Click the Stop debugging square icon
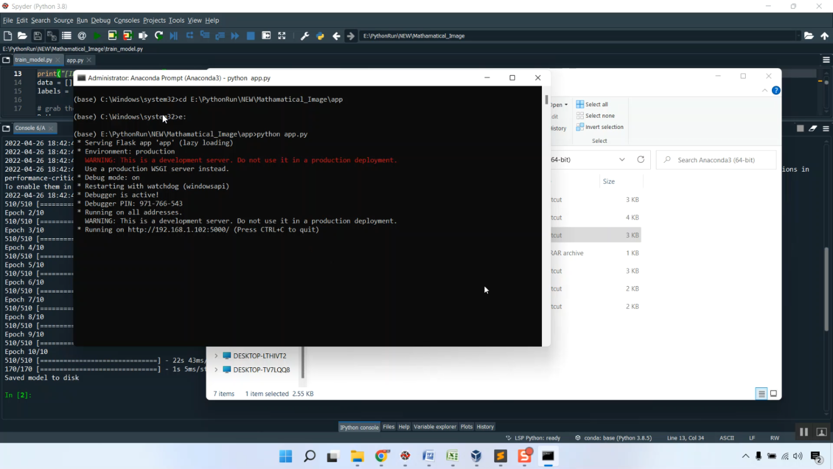This screenshot has height=469, width=833. (250, 36)
